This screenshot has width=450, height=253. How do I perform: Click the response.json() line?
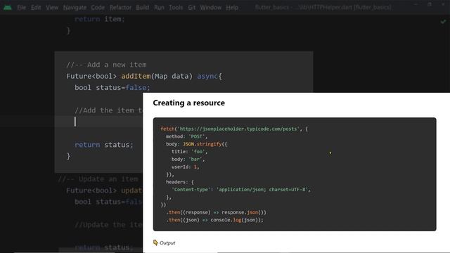coord(216,212)
